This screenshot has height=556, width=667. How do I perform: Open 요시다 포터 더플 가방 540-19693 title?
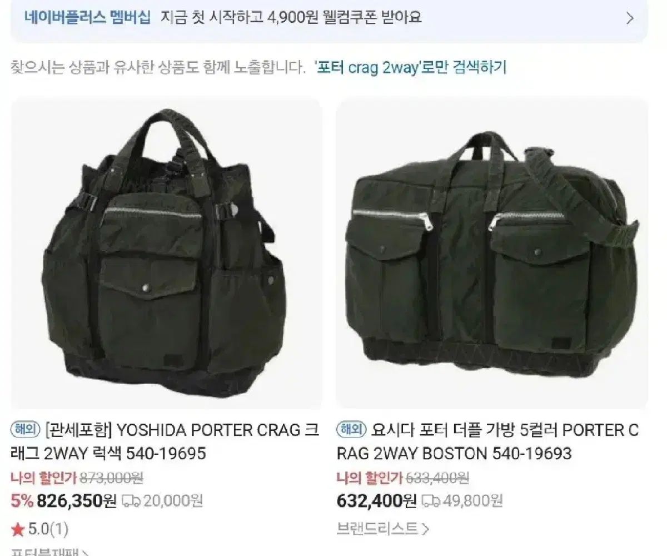pyautogui.click(x=488, y=441)
